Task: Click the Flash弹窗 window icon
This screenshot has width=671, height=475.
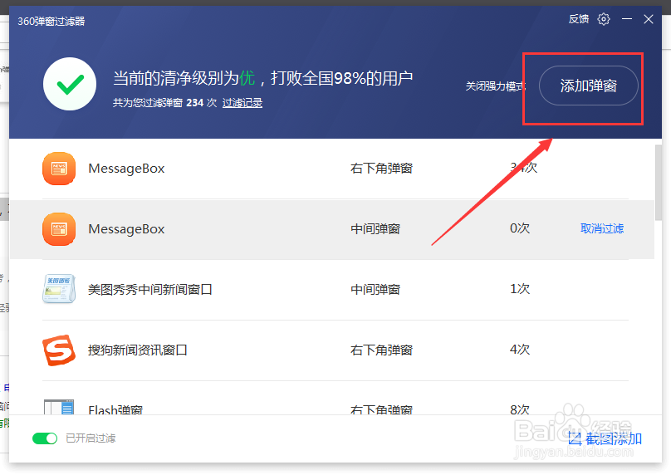Action: (x=59, y=407)
